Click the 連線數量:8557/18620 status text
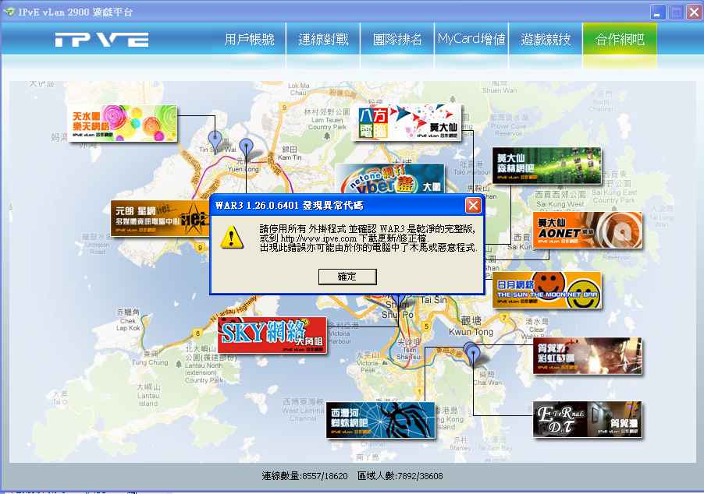 305,476
